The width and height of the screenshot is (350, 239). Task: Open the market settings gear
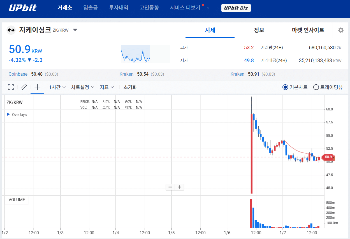click(340, 30)
